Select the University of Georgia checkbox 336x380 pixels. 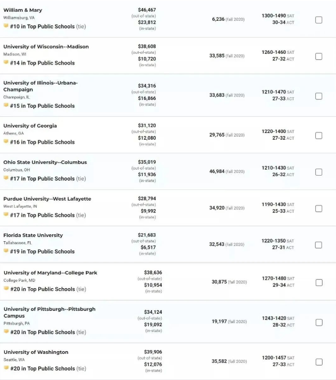pos(318,136)
